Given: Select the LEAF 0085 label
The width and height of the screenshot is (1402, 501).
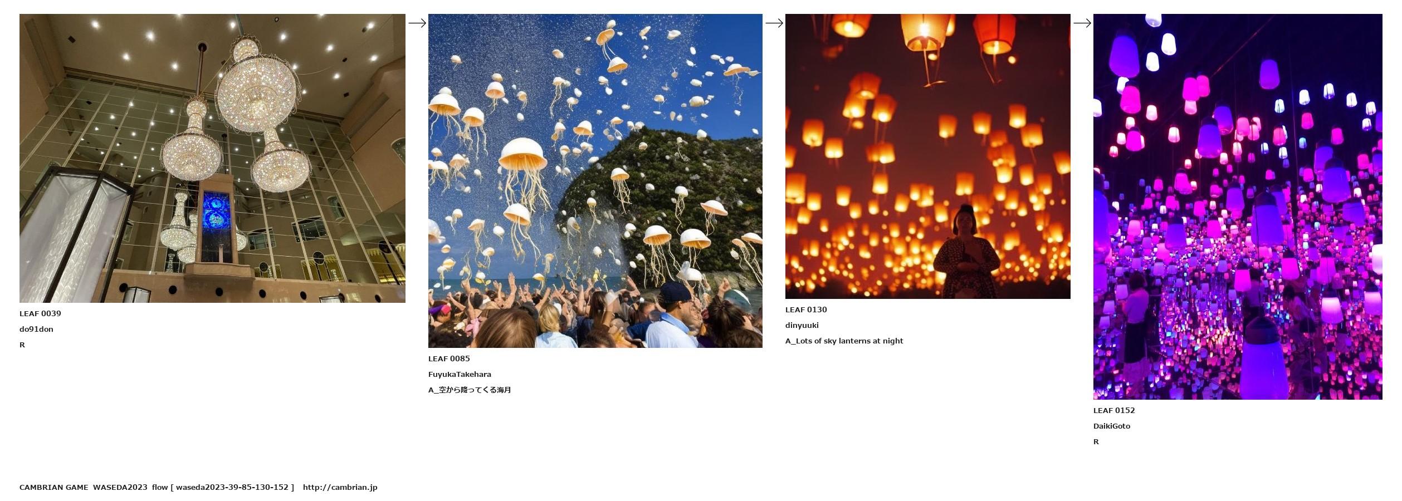Looking at the screenshot, I should click(449, 358).
